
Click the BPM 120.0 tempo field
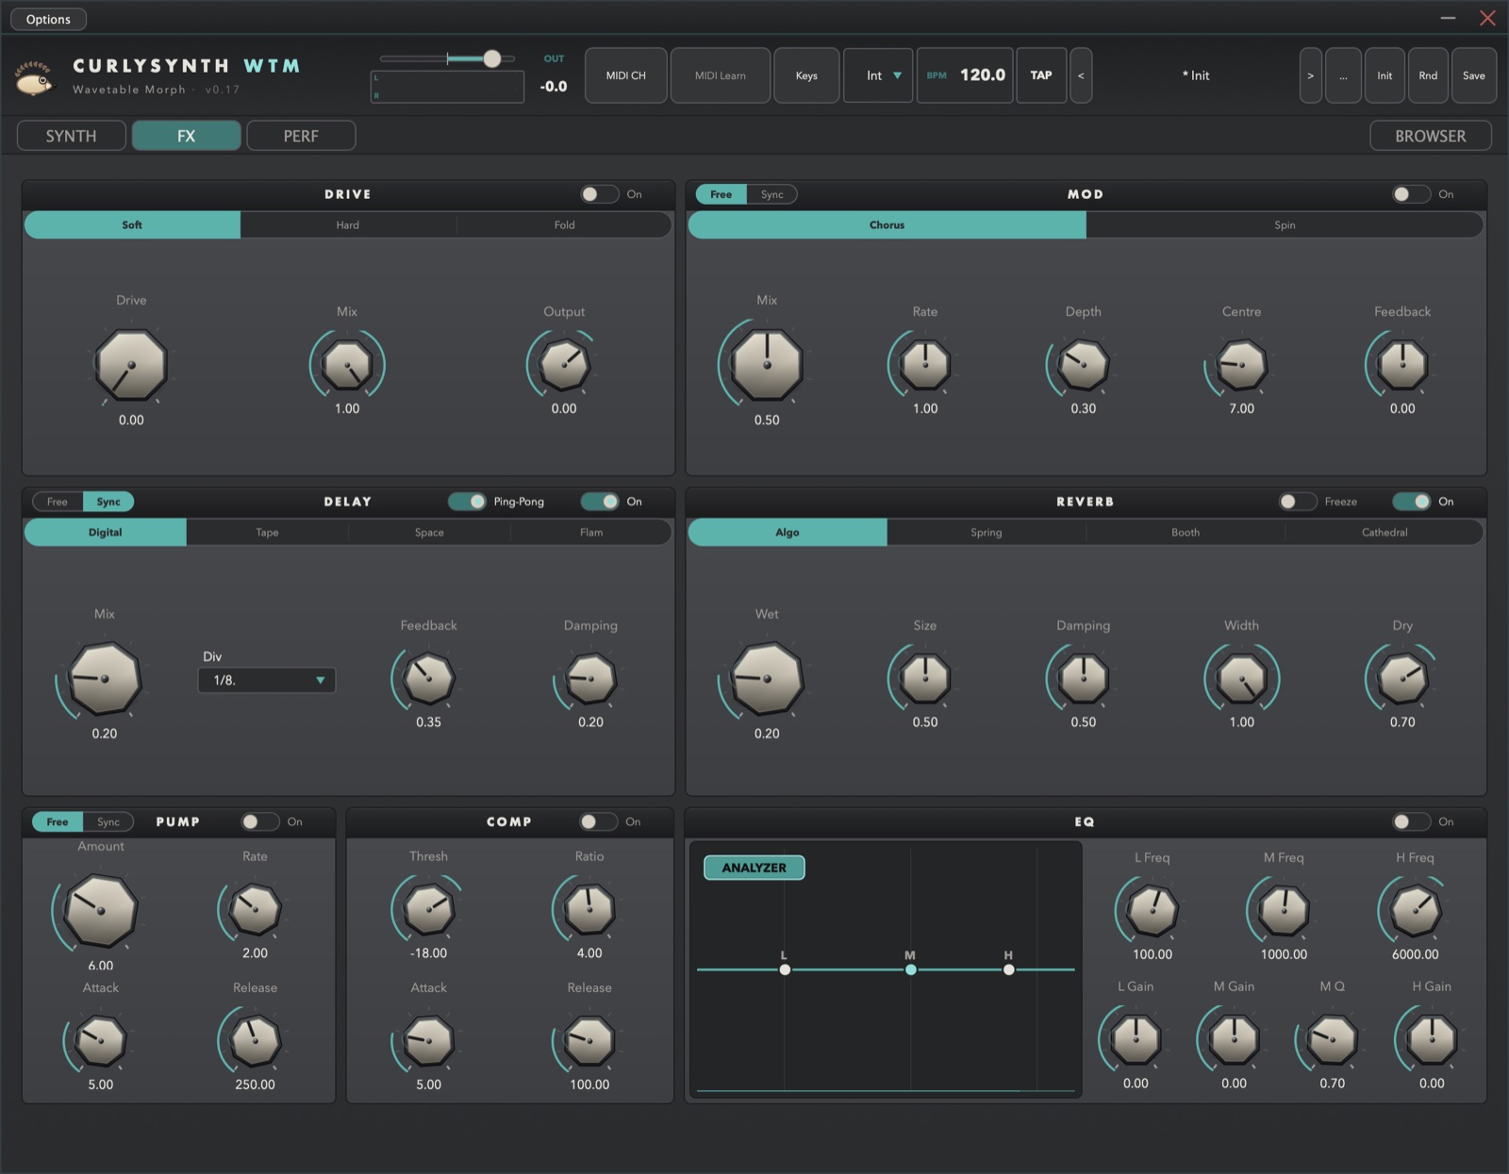965,75
